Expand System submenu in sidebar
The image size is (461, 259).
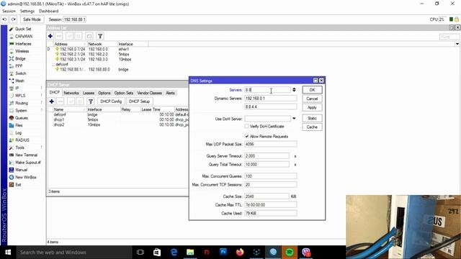42,110
